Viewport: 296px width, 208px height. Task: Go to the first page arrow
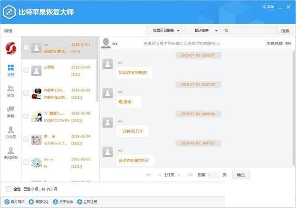coord(148,175)
